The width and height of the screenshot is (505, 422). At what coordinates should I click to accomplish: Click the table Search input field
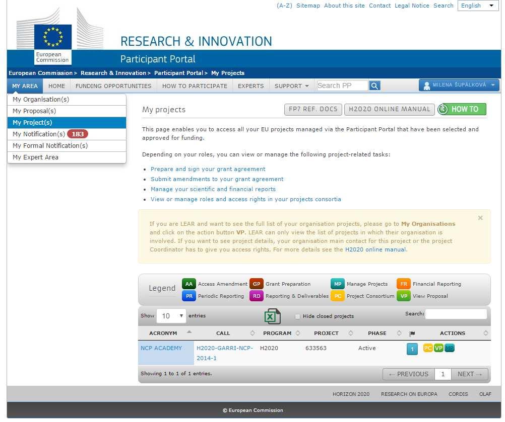[x=456, y=314]
